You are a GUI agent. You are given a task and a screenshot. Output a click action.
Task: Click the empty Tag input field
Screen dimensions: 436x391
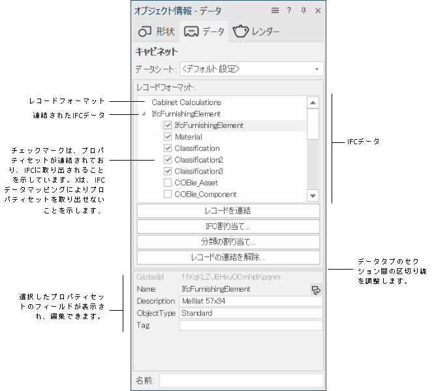(251, 325)
